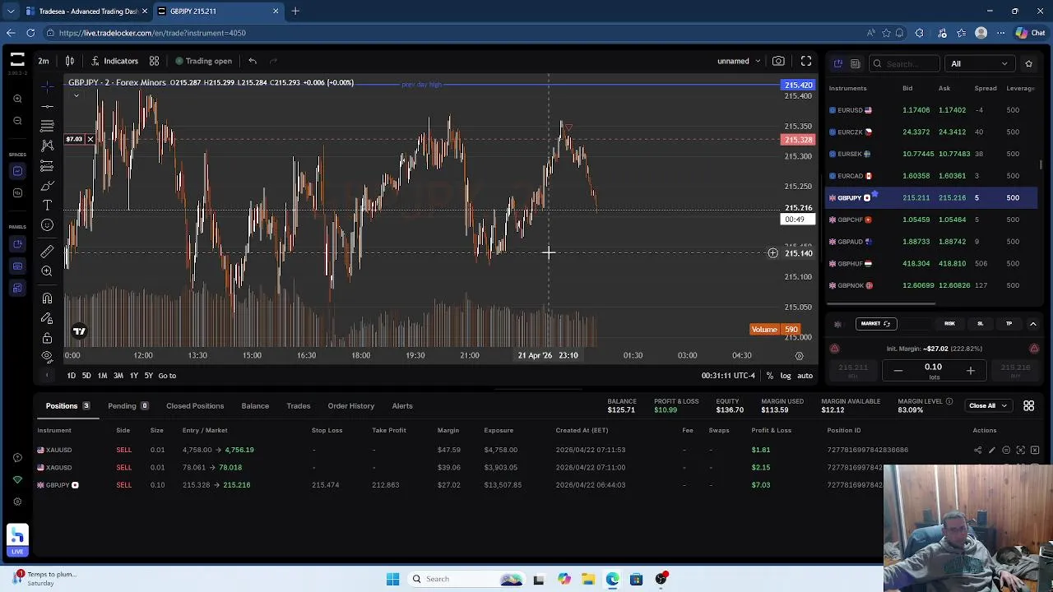Open Indicators menu
1053x592 pixels.
click(x=115, y=61)
